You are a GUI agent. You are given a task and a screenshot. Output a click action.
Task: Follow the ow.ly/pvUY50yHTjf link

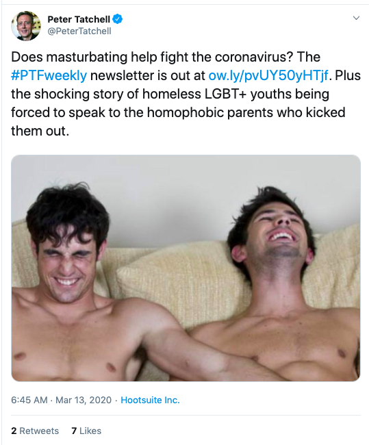pyautogui.click(x=268, y=75)
